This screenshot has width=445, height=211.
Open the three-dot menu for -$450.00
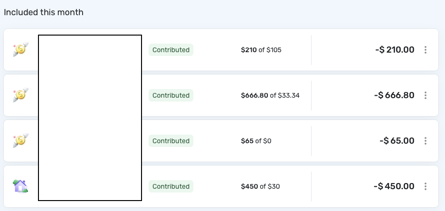426,186
